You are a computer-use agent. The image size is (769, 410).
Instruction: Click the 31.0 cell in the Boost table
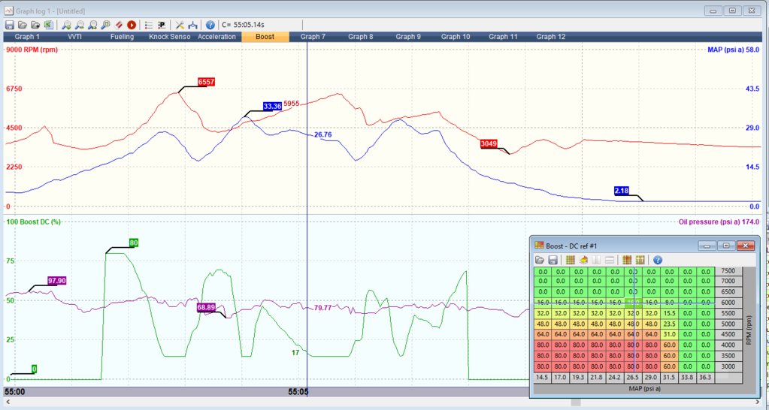coord(670,335)
